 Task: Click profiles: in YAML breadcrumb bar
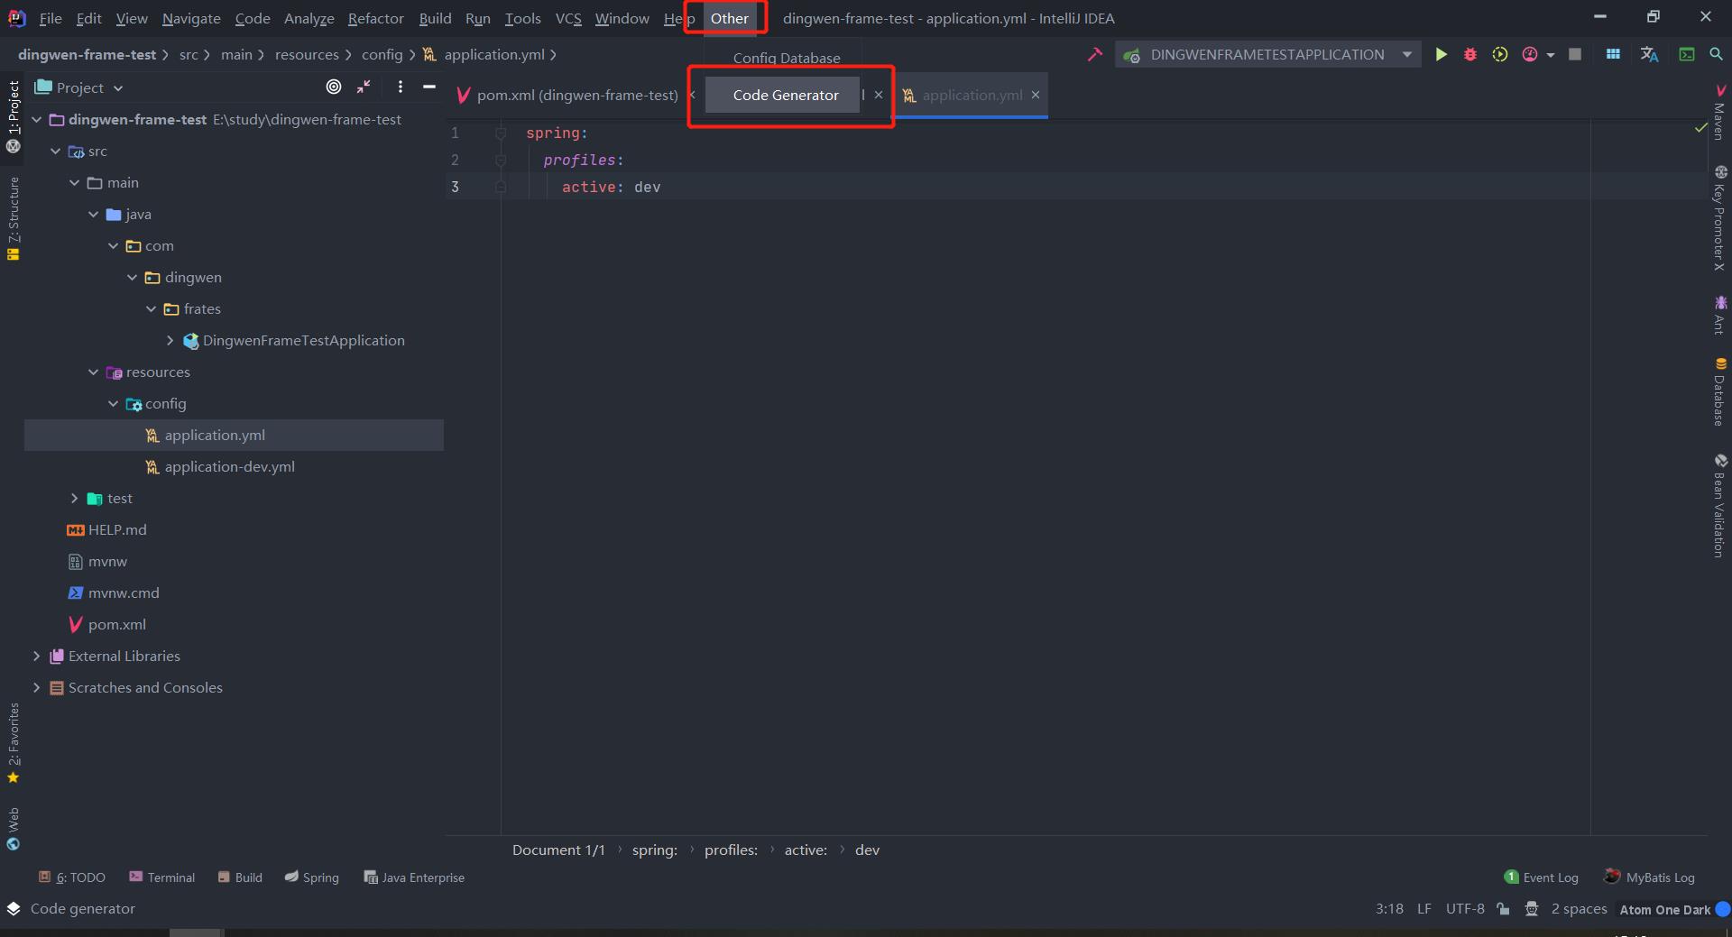tap(731, 850)
